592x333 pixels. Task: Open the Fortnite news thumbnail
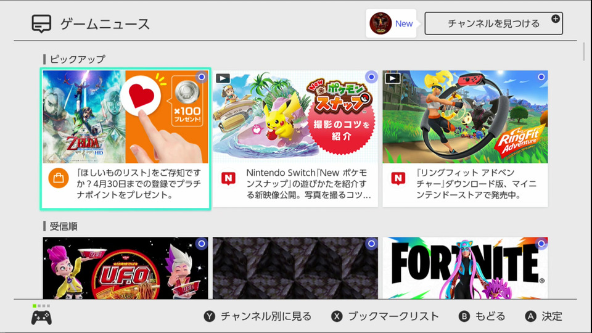click(x=465, y=268)
